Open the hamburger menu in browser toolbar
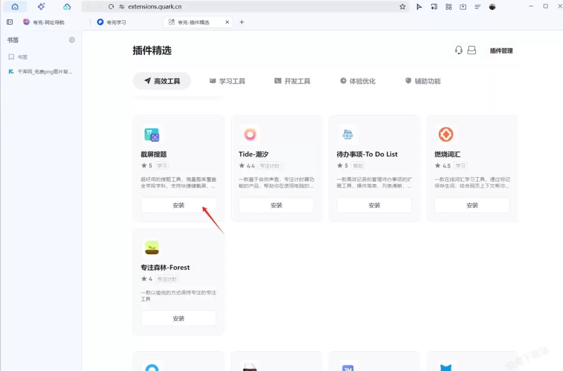 [x=477, y=7]
